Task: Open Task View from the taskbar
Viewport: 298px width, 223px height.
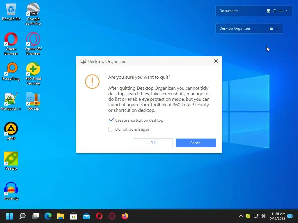Action: pos(35,216)
